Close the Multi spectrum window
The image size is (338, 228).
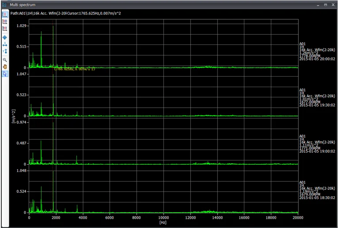point(333,4)
